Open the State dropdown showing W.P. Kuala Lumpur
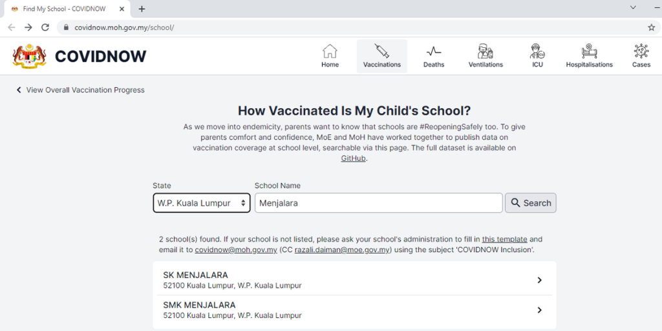This screenshot has height=331, width=662. click(202, 203)
